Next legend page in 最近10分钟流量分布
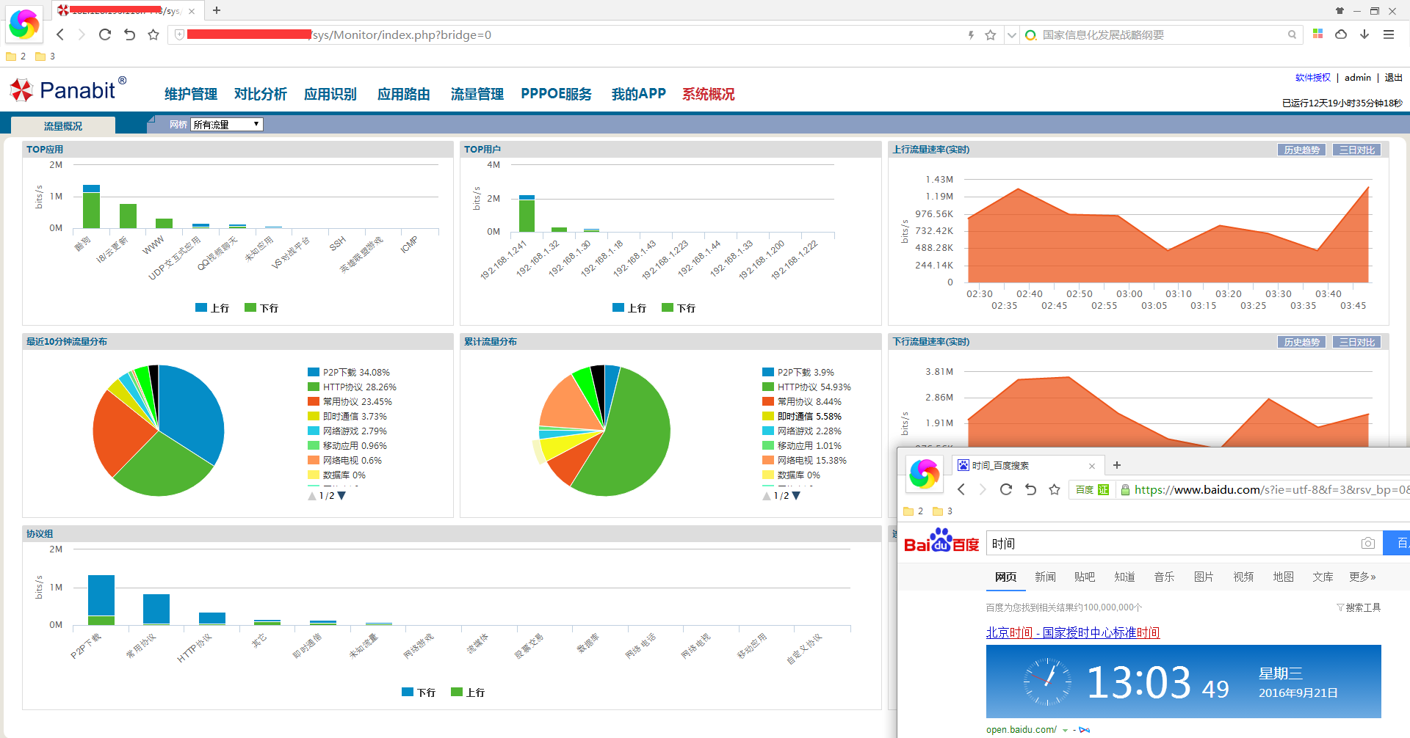Image resolution: width=1410 pixels, height=738 pixels. 341,496
